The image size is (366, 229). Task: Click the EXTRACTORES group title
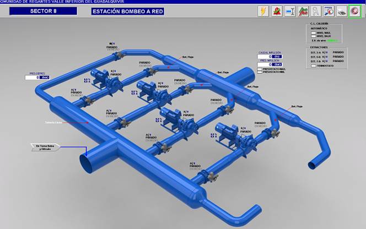click(x=319, y=47)
